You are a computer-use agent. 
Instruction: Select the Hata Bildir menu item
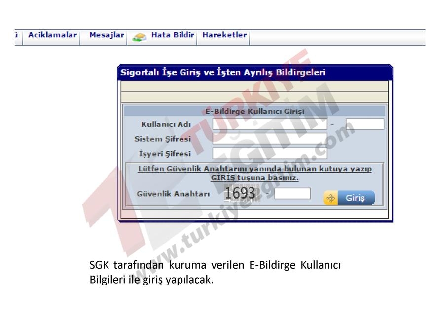point(170,35)
